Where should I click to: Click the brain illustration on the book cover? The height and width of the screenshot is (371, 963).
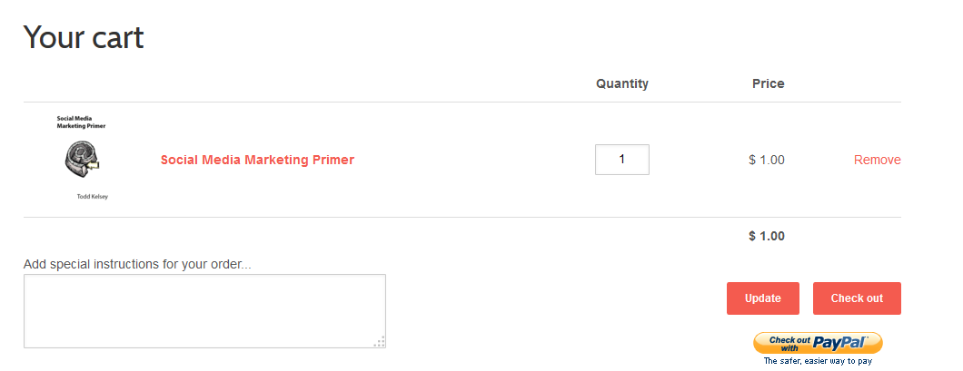82,160
